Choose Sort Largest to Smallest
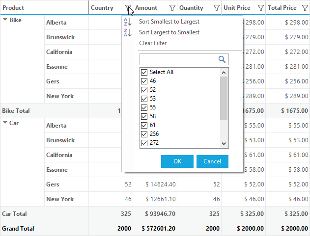This screenshot has height=236, width=310. point(169,32)
